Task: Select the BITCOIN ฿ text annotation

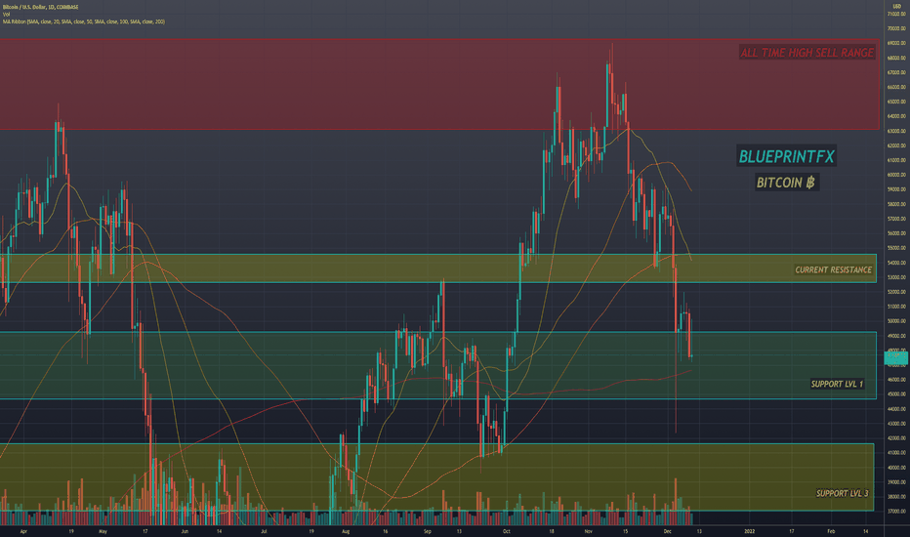Action: (786, 183)
